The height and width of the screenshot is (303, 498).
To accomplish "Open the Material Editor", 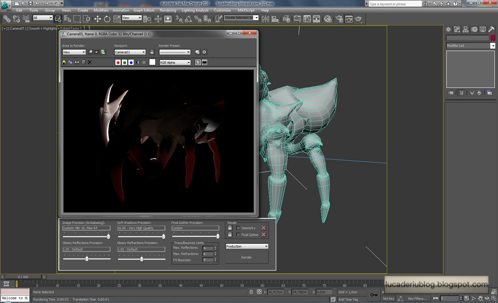I will 328,19.
